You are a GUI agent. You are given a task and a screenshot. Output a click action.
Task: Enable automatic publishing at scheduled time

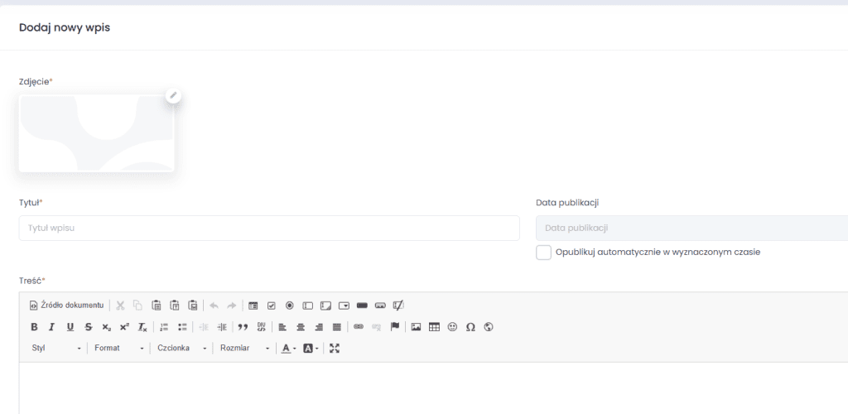coord(543,253)
